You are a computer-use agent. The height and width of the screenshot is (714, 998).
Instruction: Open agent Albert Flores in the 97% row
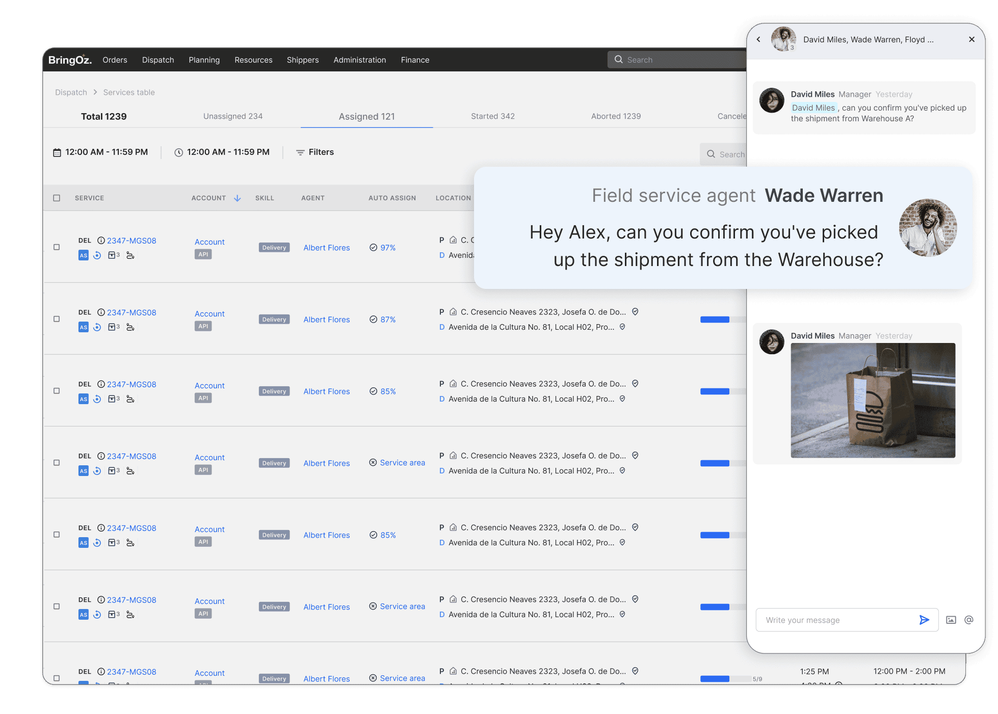point(327,248)
